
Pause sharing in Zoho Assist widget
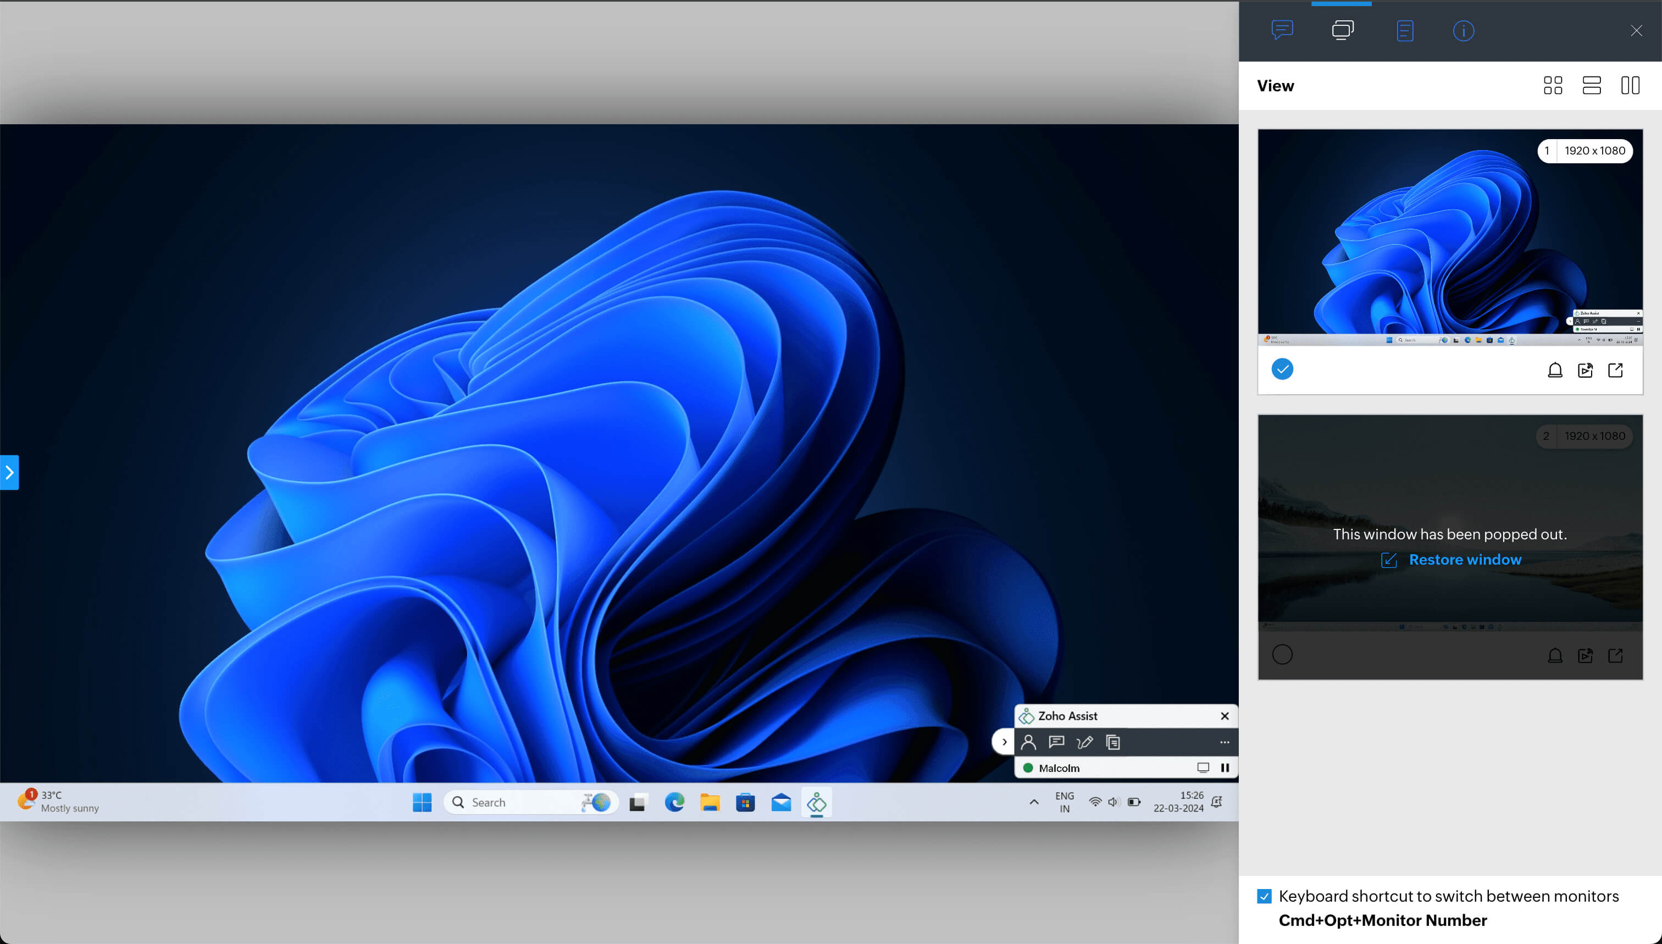click(1225, 768)
